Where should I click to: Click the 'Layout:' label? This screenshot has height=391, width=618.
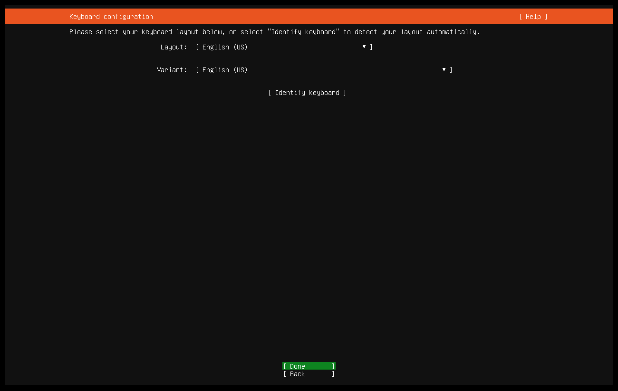[174, 47]
